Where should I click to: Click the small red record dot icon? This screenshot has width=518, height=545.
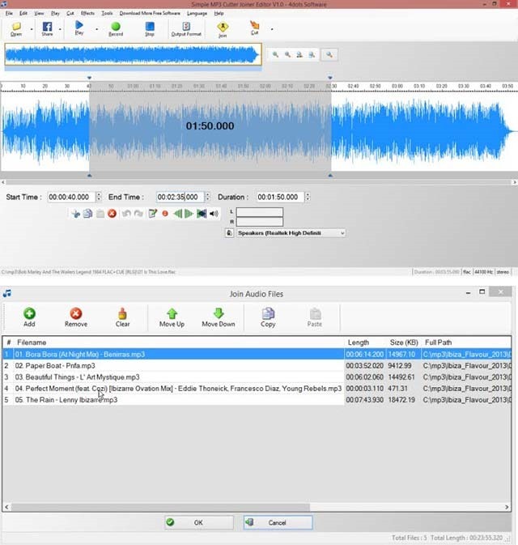pyautogui.click(x=165, y=214)
